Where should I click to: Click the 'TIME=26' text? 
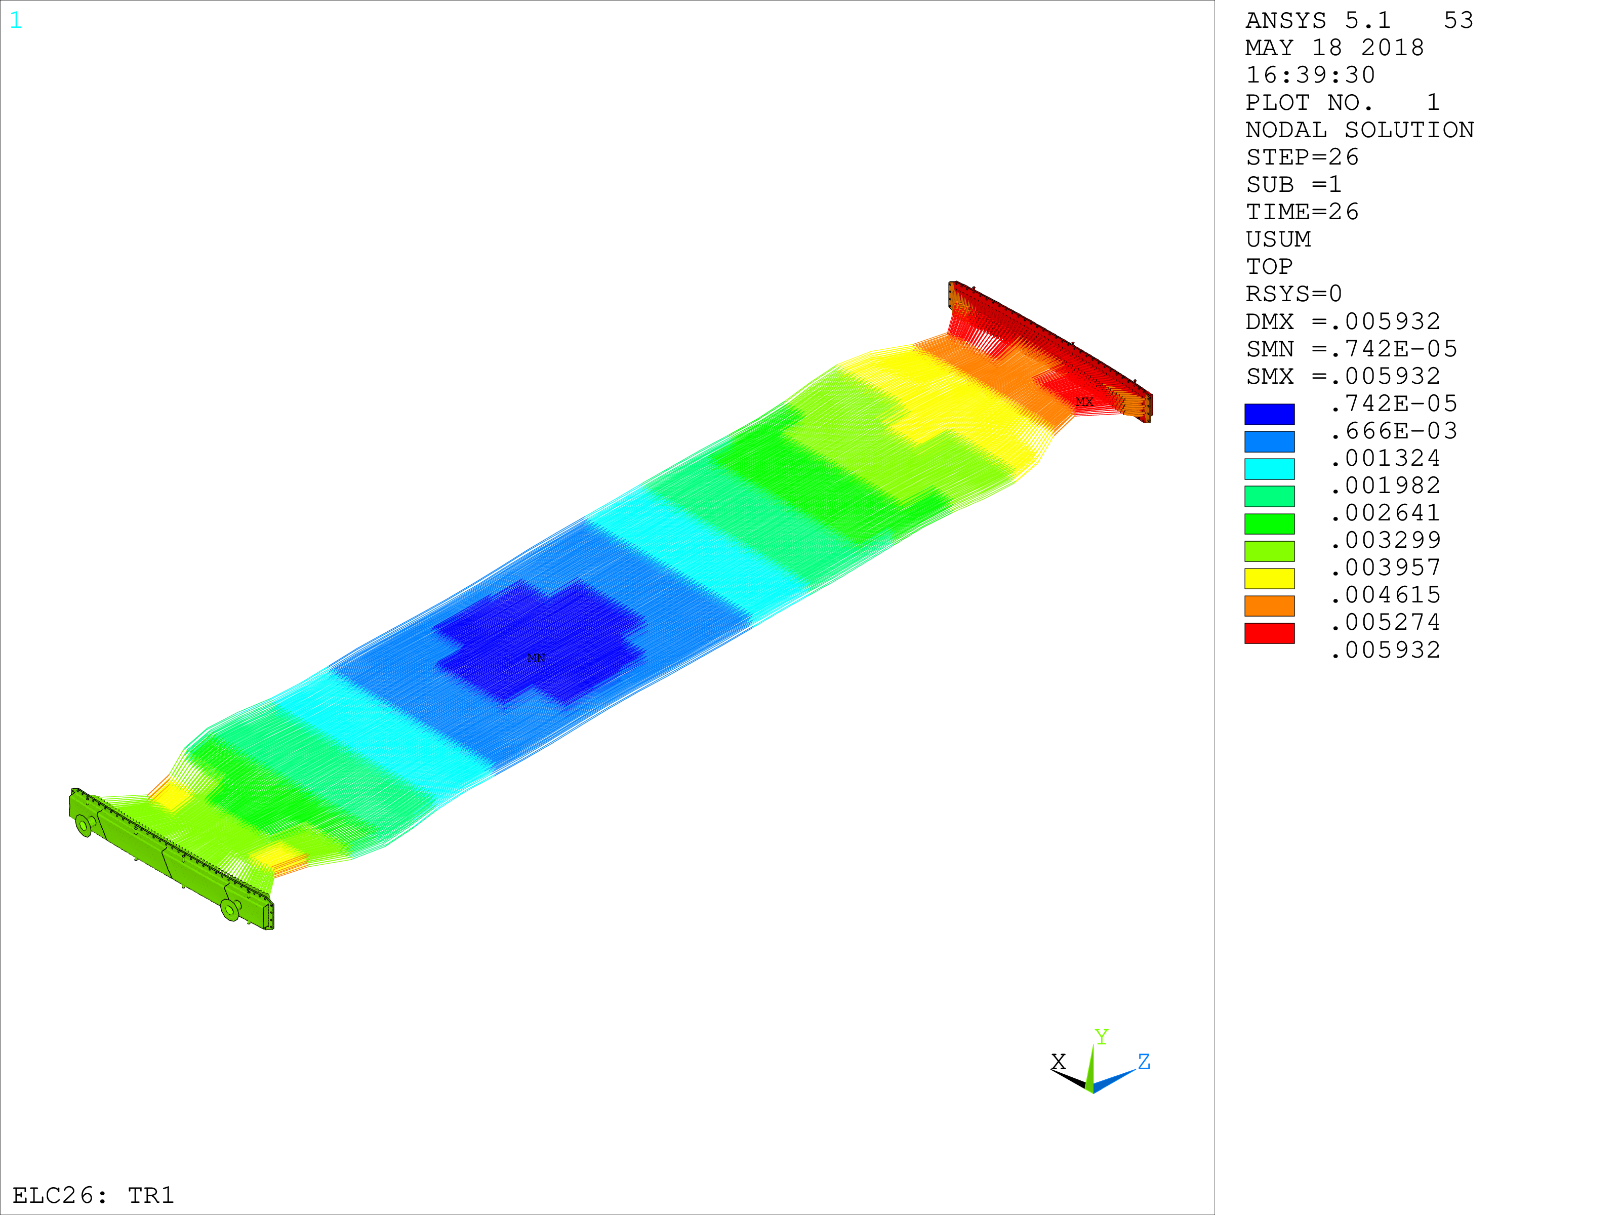coord(1302,212)
